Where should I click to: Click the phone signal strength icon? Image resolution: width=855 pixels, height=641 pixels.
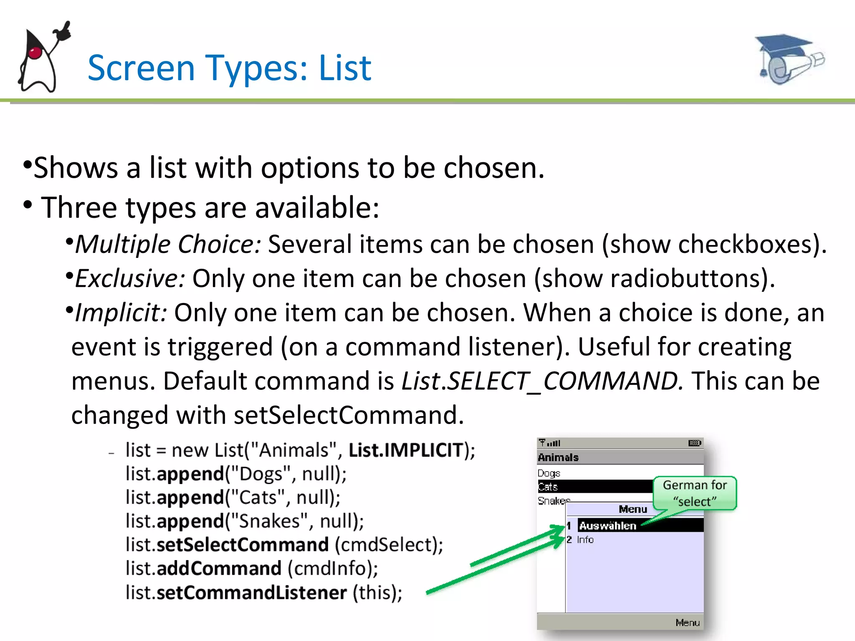[549, 443]
